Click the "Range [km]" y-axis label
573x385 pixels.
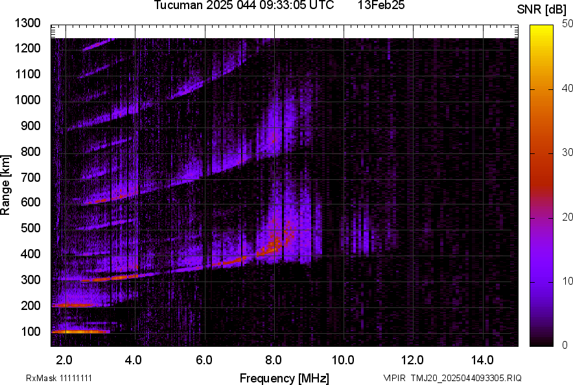tap(6, 185)
